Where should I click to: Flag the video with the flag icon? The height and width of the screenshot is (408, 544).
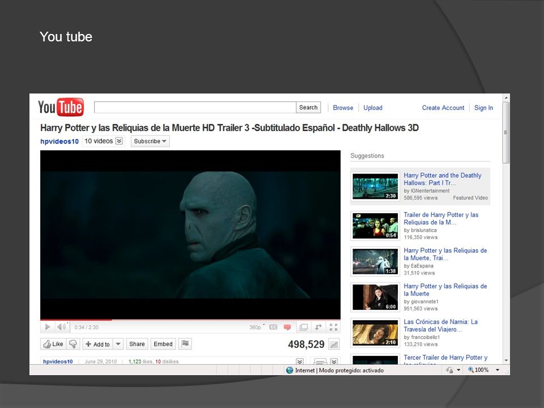click(x=185, y=344)
